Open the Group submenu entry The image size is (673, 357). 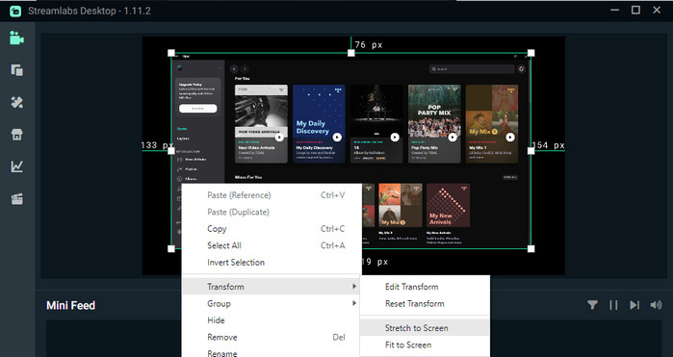pos(272,303)
